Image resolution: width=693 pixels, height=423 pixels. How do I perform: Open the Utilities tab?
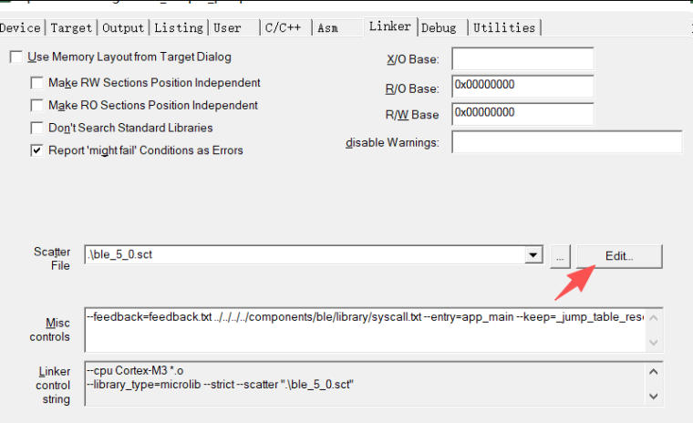[x=503, y=28]
